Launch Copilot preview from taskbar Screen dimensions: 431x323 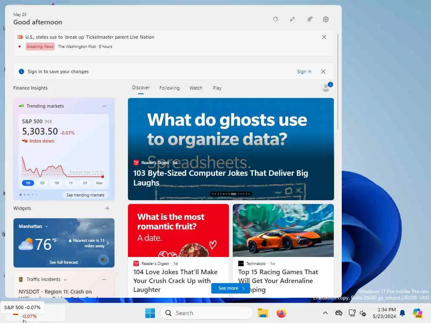(418, 313)
